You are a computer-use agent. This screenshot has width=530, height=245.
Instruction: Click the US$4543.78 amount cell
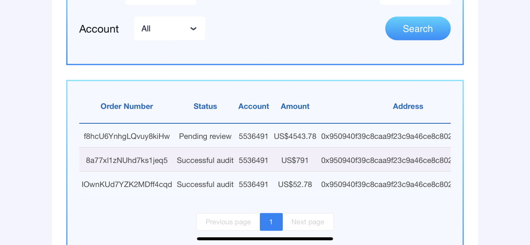[295, 136]
